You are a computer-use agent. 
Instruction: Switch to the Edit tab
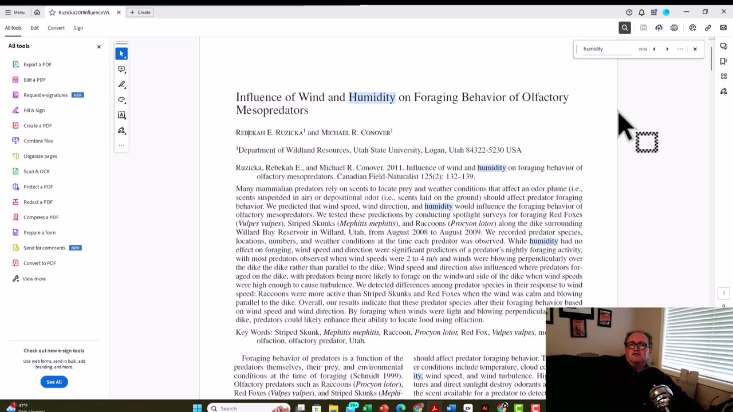click(34, 27)
